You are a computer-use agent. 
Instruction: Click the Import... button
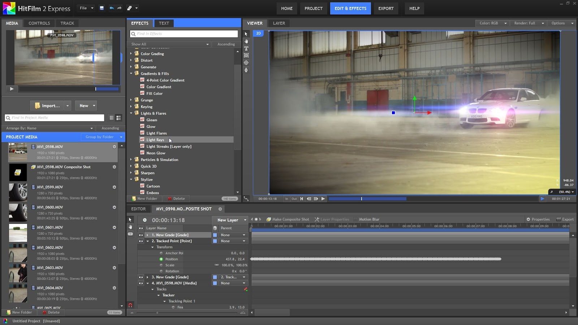[47, 105]
